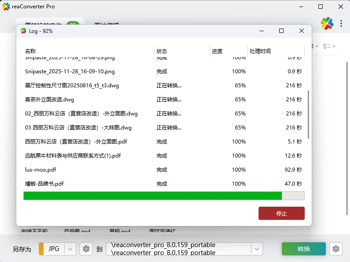Click the 处理时间 column header

click(260, 51)
